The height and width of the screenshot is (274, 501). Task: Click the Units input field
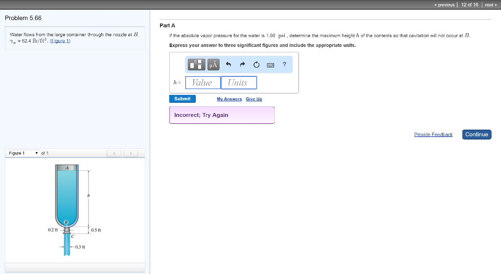[238, 83]
